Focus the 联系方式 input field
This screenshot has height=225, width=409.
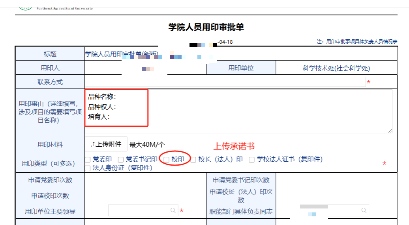point(225,82)
